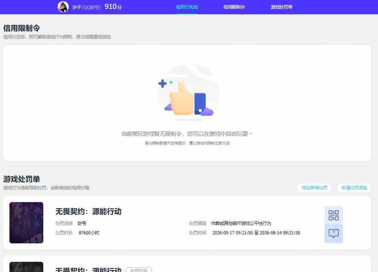Click the 申请处罚减免 button
The image size is (378, 272).
pyautogui.click(x=354, y=187)
